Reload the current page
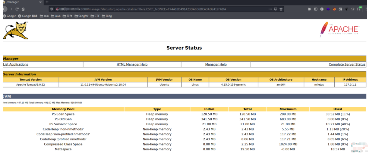The width and height of the screenshot is (369, 156). coord(17,9)
